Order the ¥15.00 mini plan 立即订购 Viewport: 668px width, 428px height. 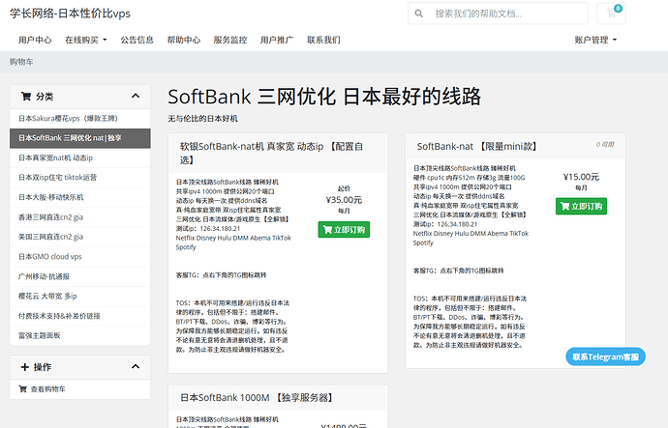coord(581,206)
